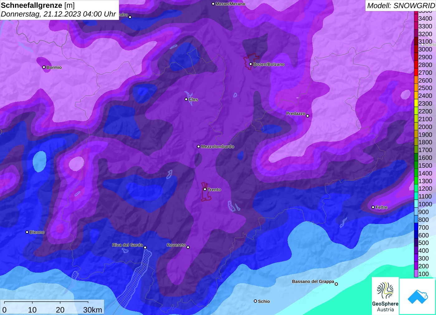Screen dimensions: 436x315
Task: Click the Trento city marker
Action: click(x=205, y=189)
